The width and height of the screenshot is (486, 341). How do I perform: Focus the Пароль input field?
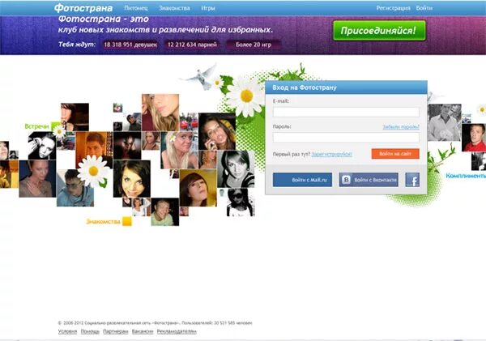pos(346,138)
